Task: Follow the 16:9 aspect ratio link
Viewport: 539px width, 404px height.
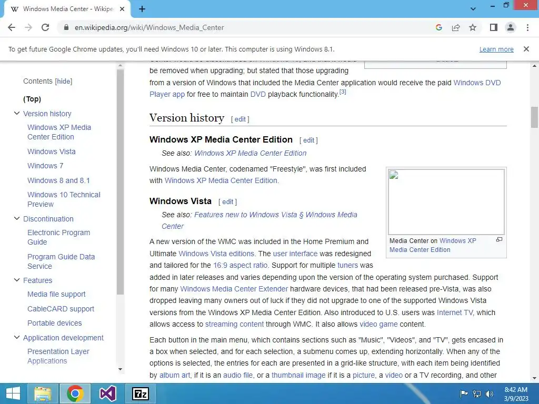Action: [x=240, y=266]
